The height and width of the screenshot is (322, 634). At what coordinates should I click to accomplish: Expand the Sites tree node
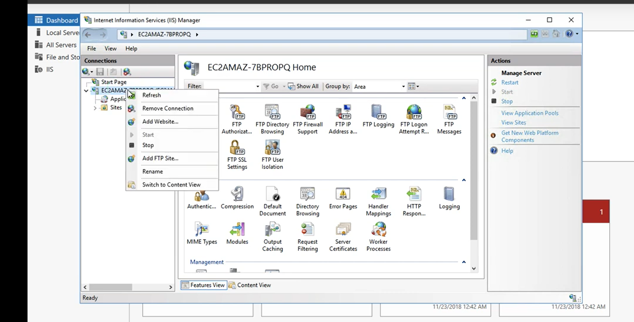pos(95,108)
